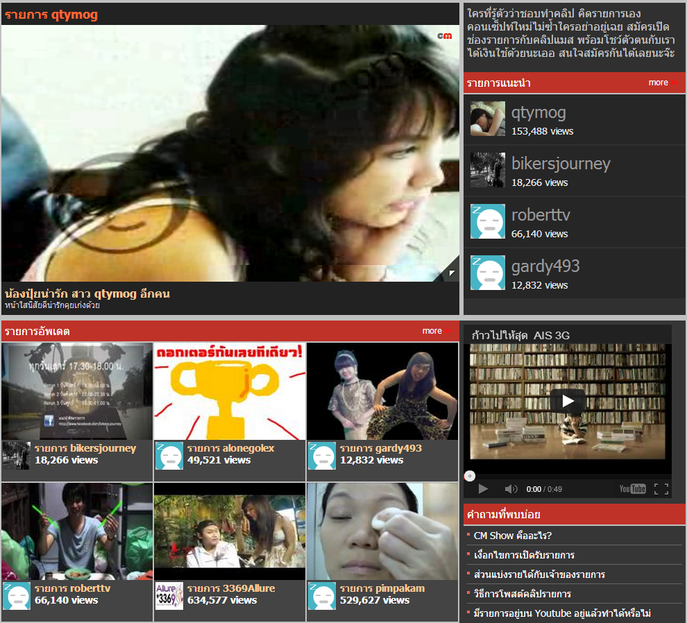Click the roberttv channel name in sidebar
Screen dimensions: 687x623
(541, 214)
